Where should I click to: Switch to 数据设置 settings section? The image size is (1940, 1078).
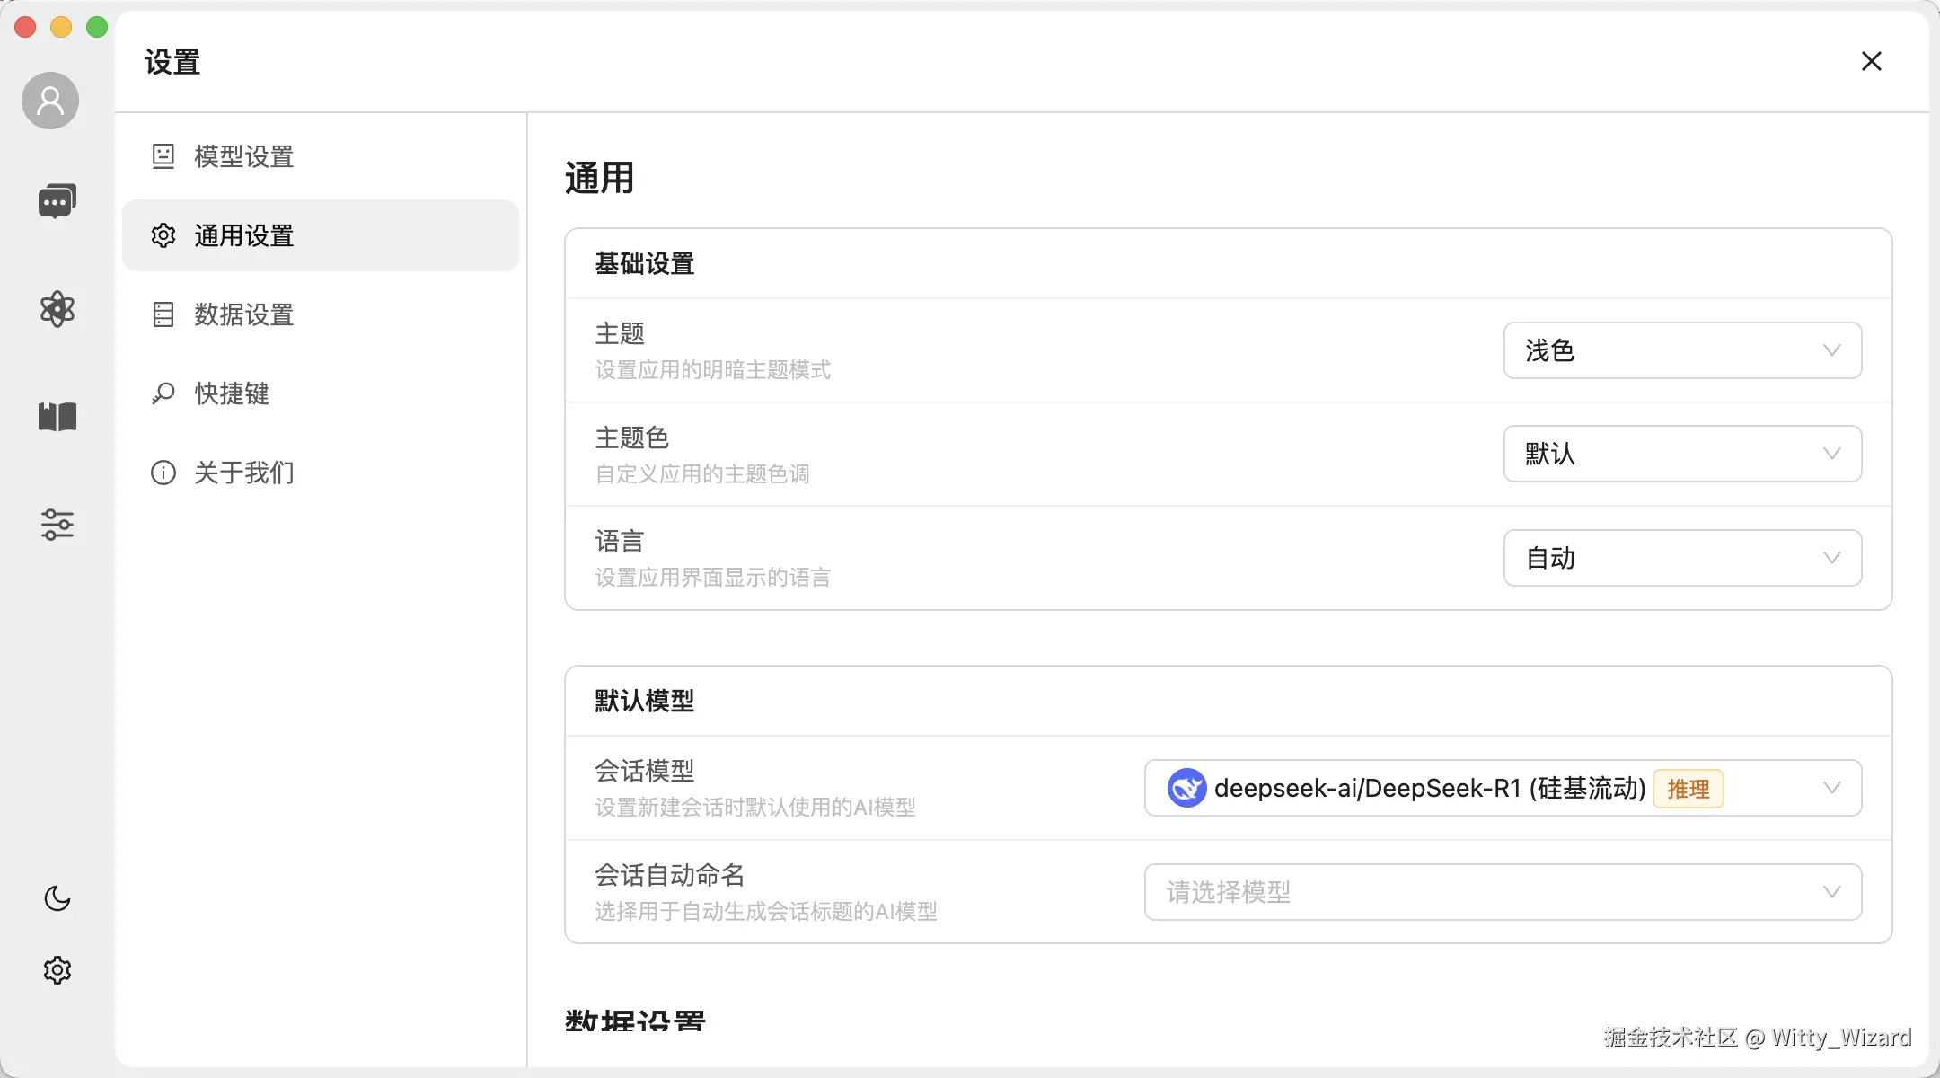242,314
